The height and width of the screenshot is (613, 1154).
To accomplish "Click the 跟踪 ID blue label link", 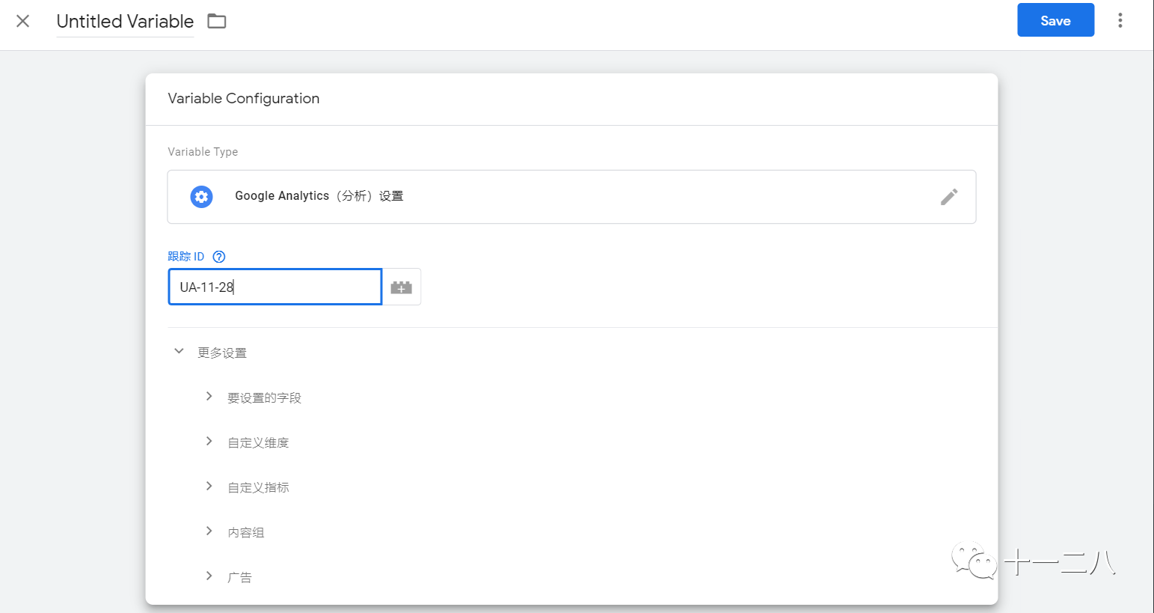I will [186, 256].
